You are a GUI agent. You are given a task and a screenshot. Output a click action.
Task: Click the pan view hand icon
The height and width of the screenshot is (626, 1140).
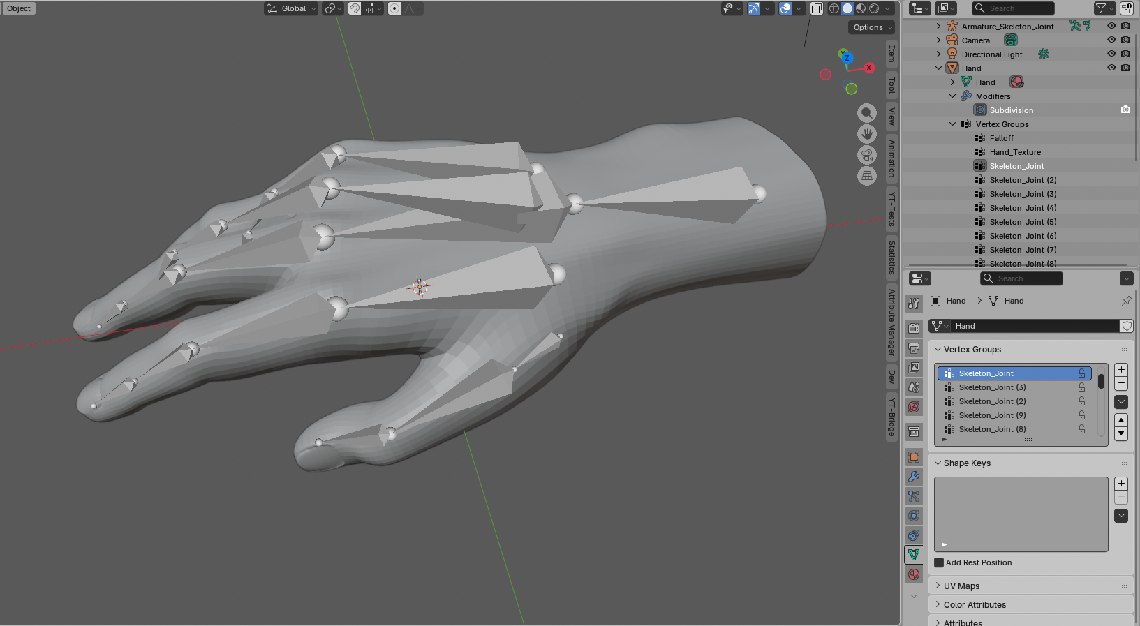coord(866,134)
